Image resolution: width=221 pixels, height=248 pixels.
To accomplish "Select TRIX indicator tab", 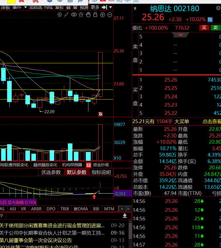I will 65,209.
